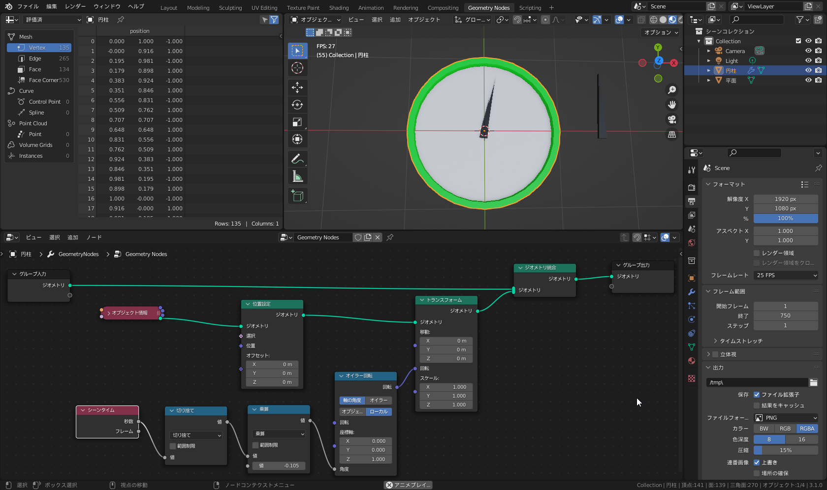Activate the Move tool in the viewport

click(297, 87)
